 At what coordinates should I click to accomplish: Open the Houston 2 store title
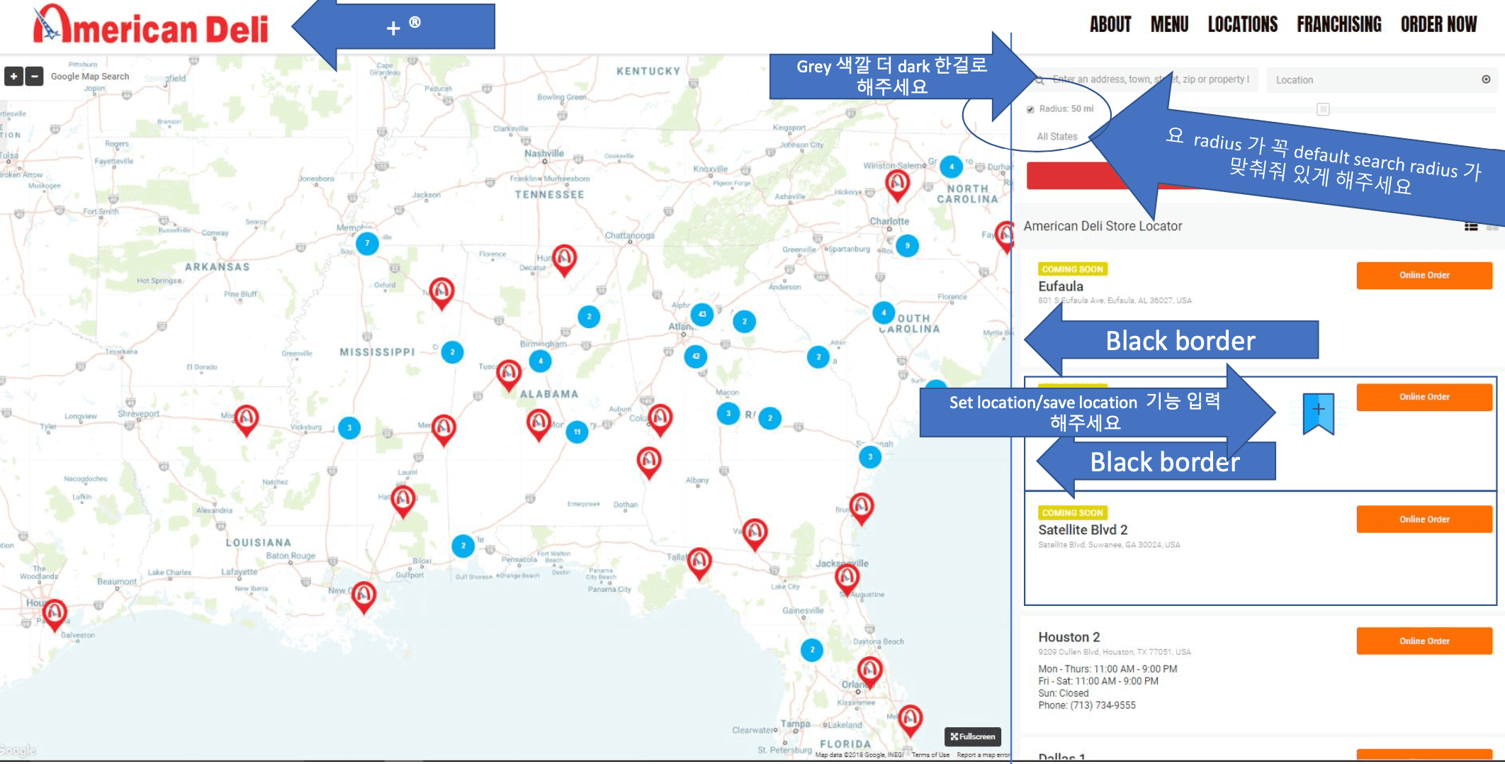[1069, 637]
